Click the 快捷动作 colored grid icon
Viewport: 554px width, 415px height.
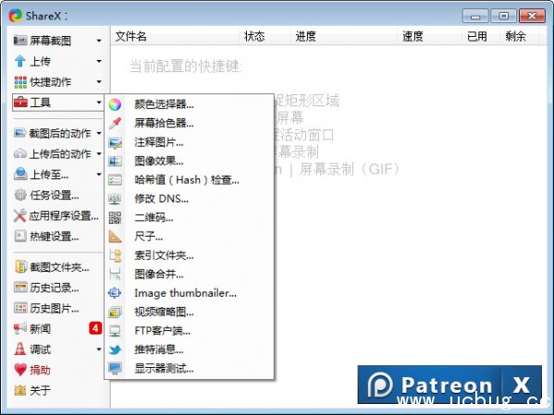[20, 82]
